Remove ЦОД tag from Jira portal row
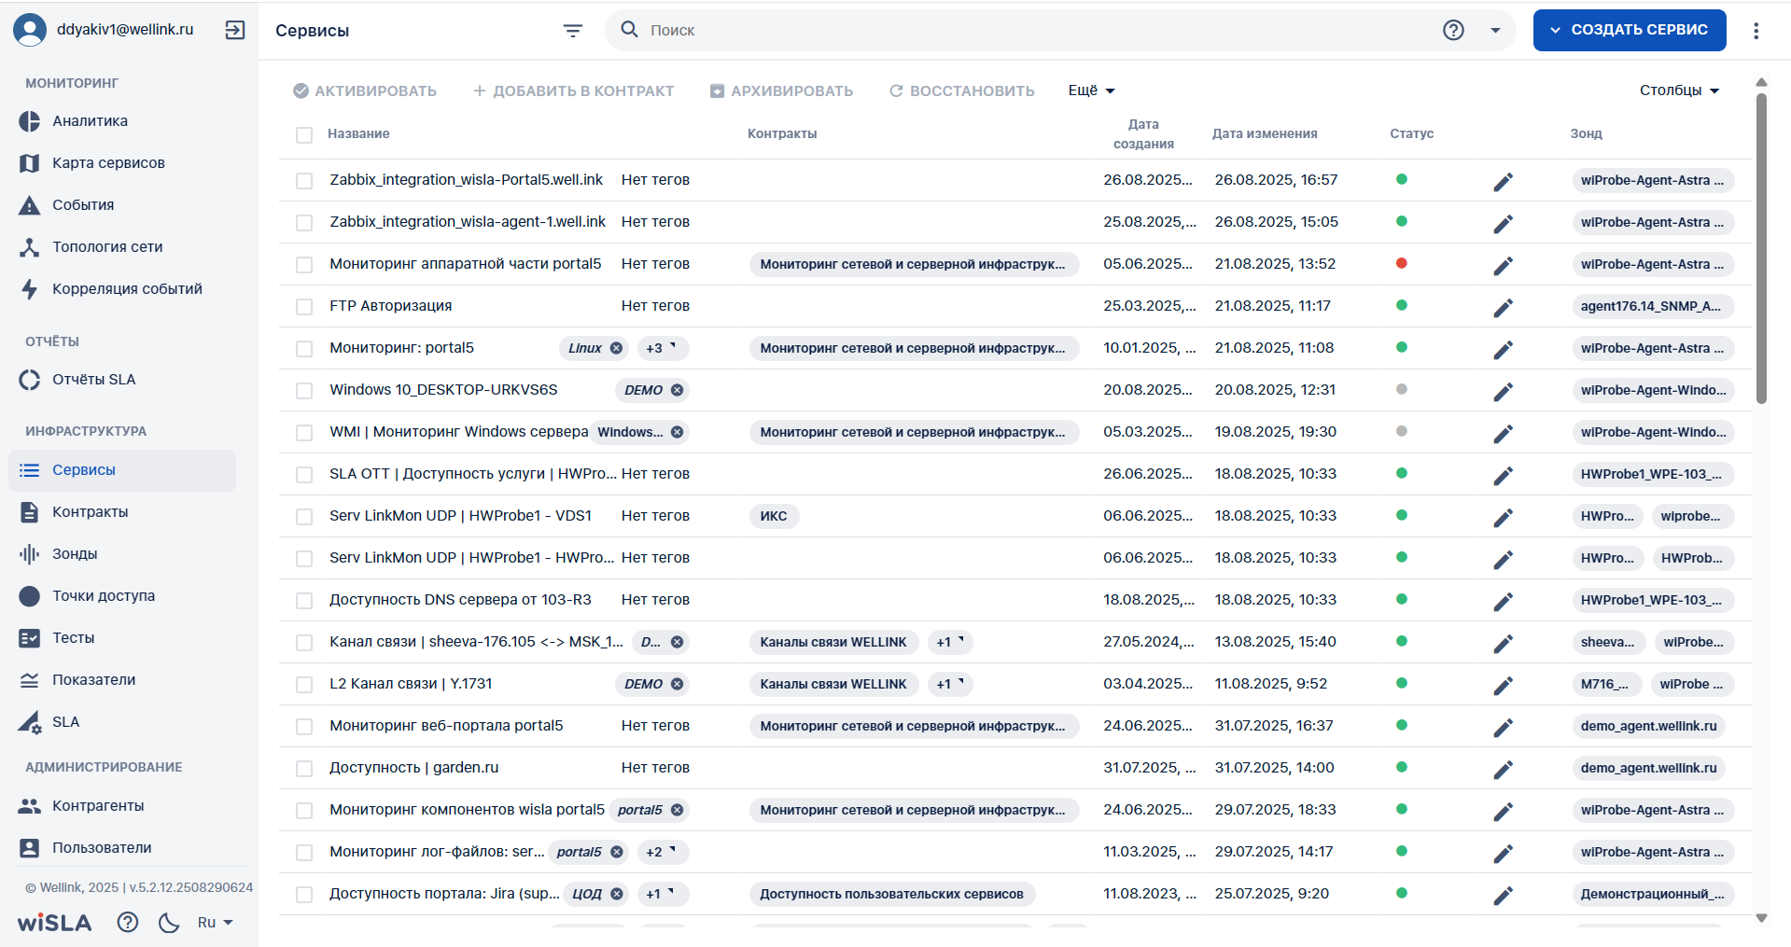 click(x=616, y=894)
